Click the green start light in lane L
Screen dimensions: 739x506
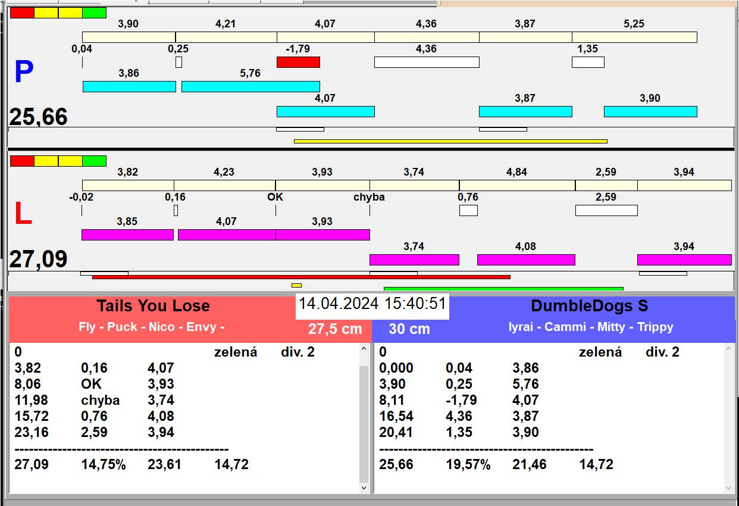click(94, 161)
